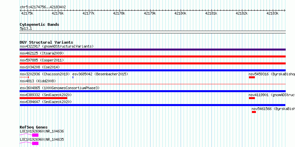Open variant label nsv5459316 (ByrskaBishop)
Image resolution: width=295 pixels, height=147 pixels.
pos(272,74)
